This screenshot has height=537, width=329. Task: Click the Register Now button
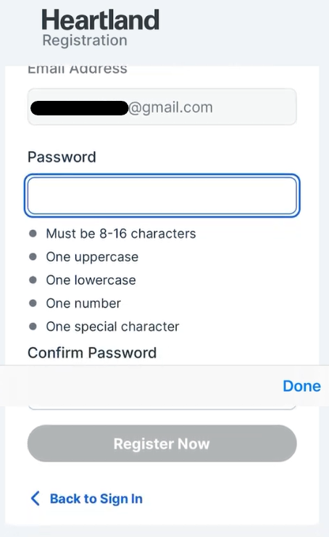coord(162,443)
